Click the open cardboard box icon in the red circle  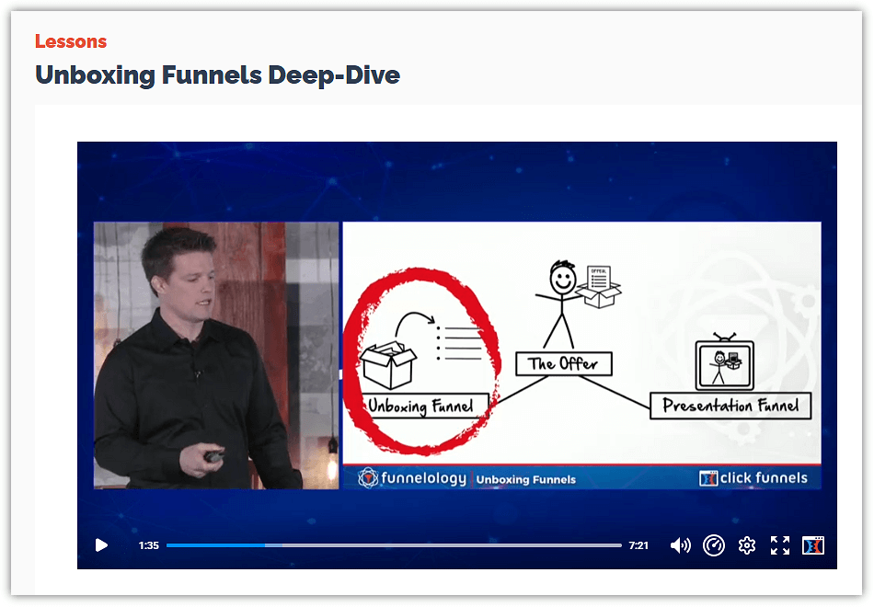[x=389, y=363]
